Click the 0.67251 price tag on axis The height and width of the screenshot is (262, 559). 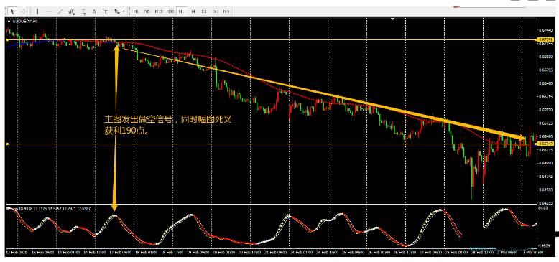546,39
